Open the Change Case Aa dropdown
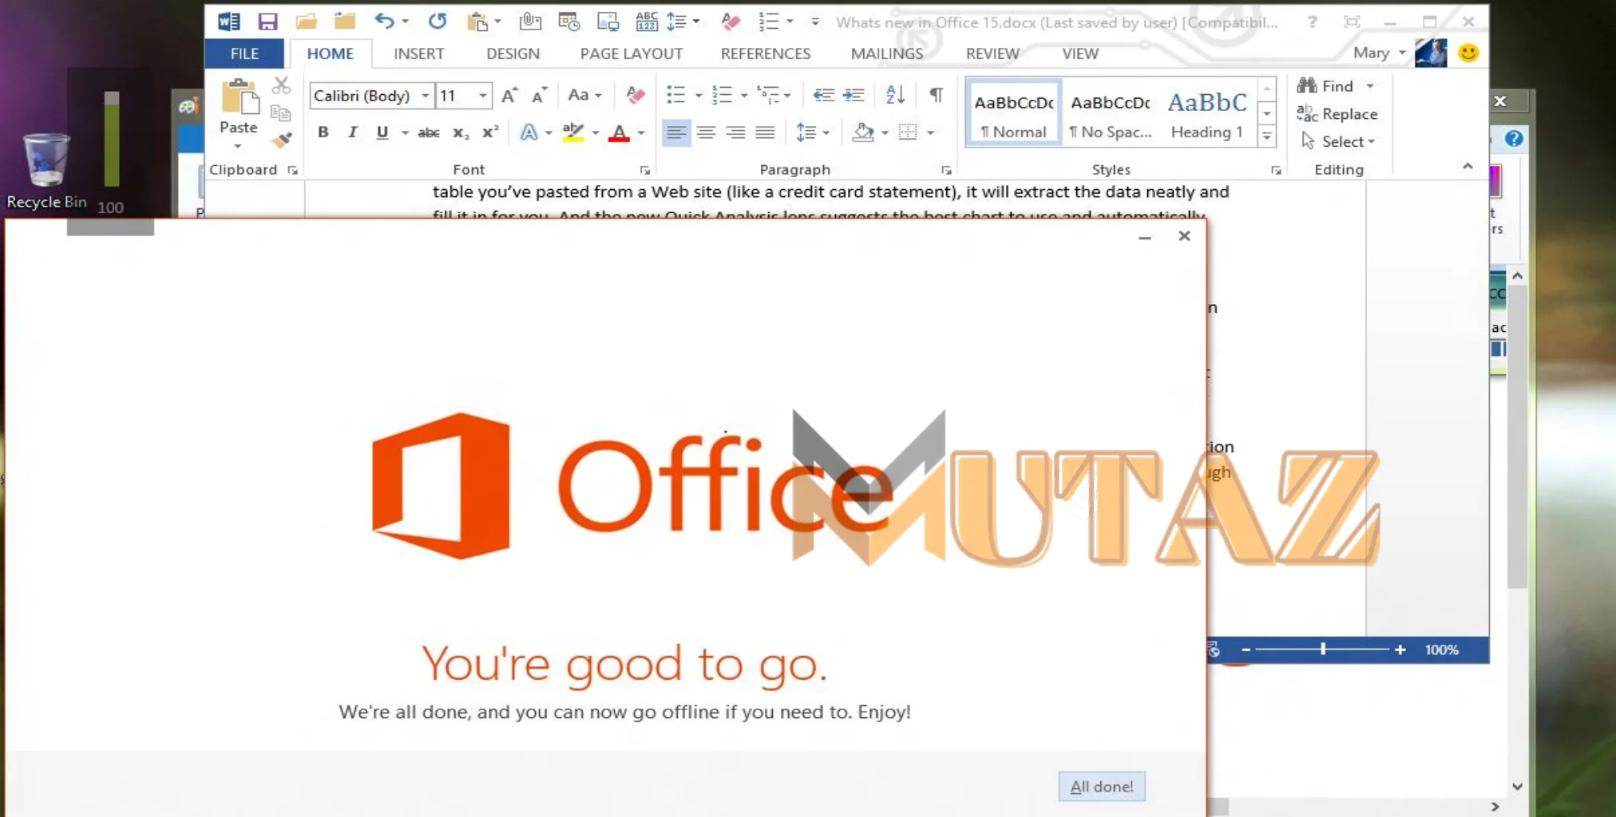The width and height of the screenshot is (1616, 817). pyautogui.click(x=584, y=96)
